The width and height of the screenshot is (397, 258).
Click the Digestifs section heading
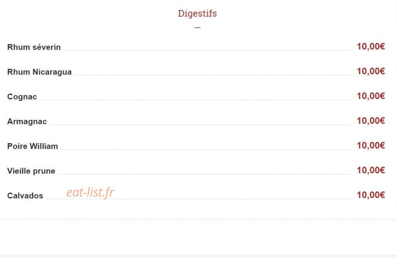click(197, 14)
